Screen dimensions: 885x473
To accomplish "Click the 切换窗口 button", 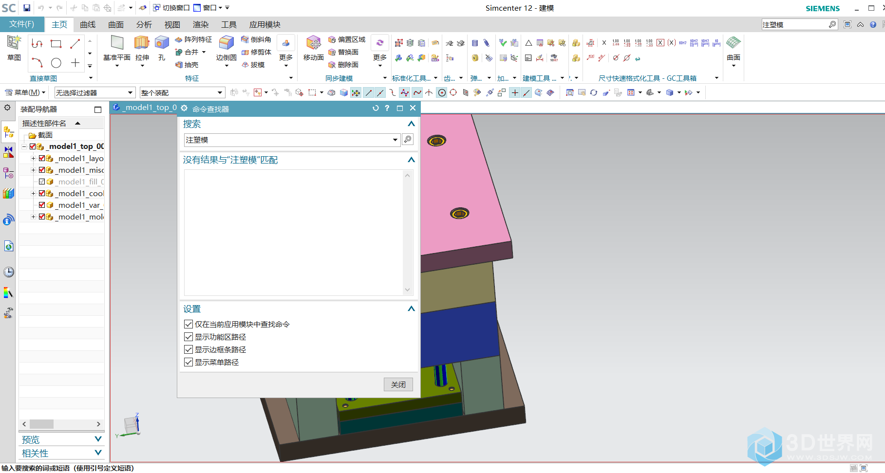I will [x=171, y=8].
